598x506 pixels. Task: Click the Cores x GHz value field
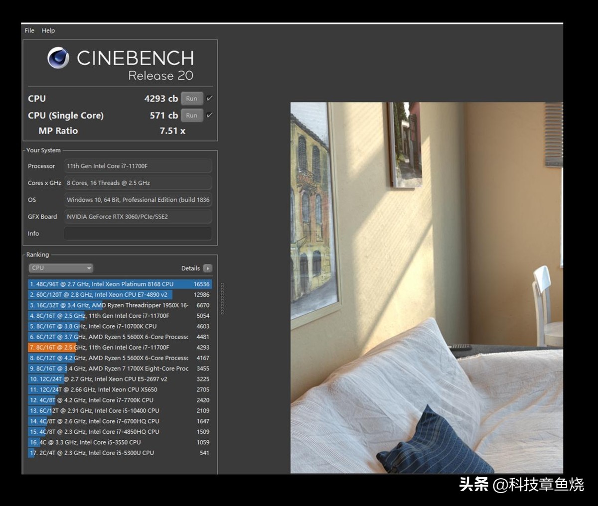tap(138, 183)
